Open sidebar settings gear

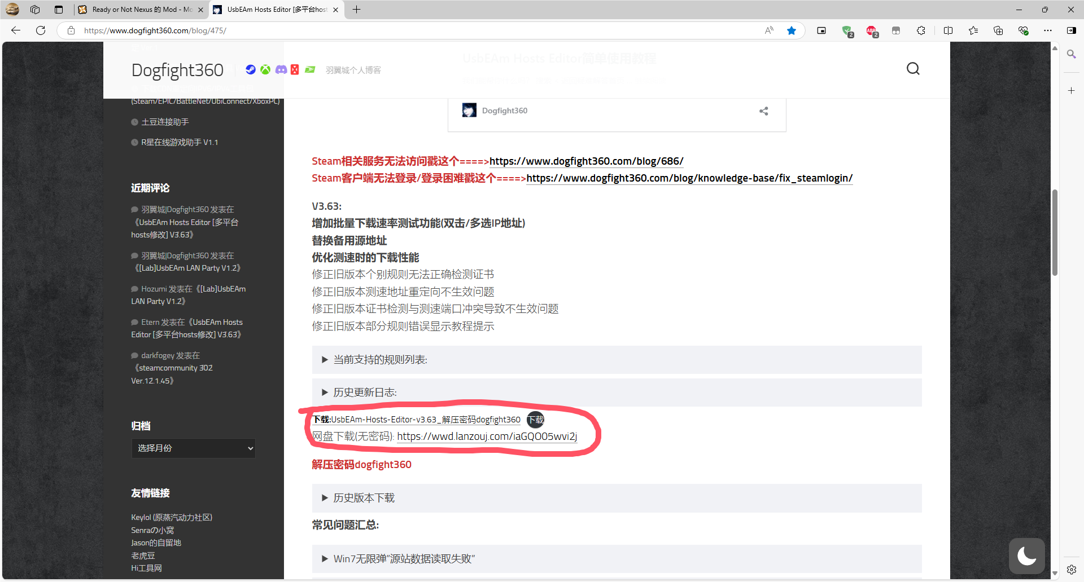[x=1071, y=570]
